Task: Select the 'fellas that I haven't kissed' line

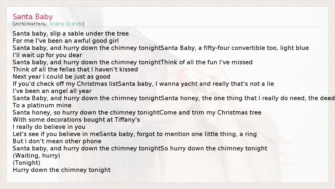Action: point(90,69)
